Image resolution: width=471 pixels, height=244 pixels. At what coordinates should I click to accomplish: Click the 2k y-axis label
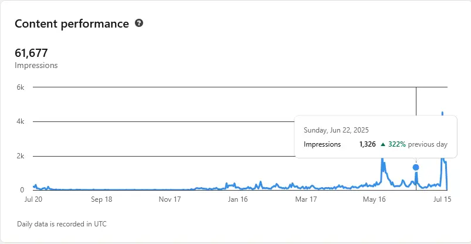pos(20,157)
